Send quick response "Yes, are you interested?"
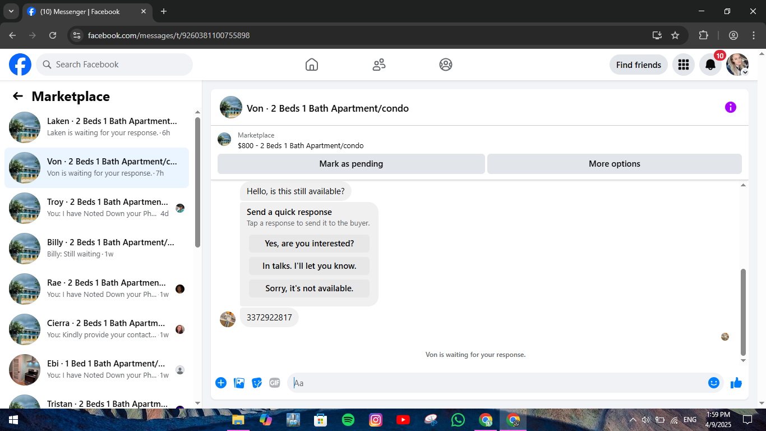The height and width of the screenshot is (431, 766). 310,244
